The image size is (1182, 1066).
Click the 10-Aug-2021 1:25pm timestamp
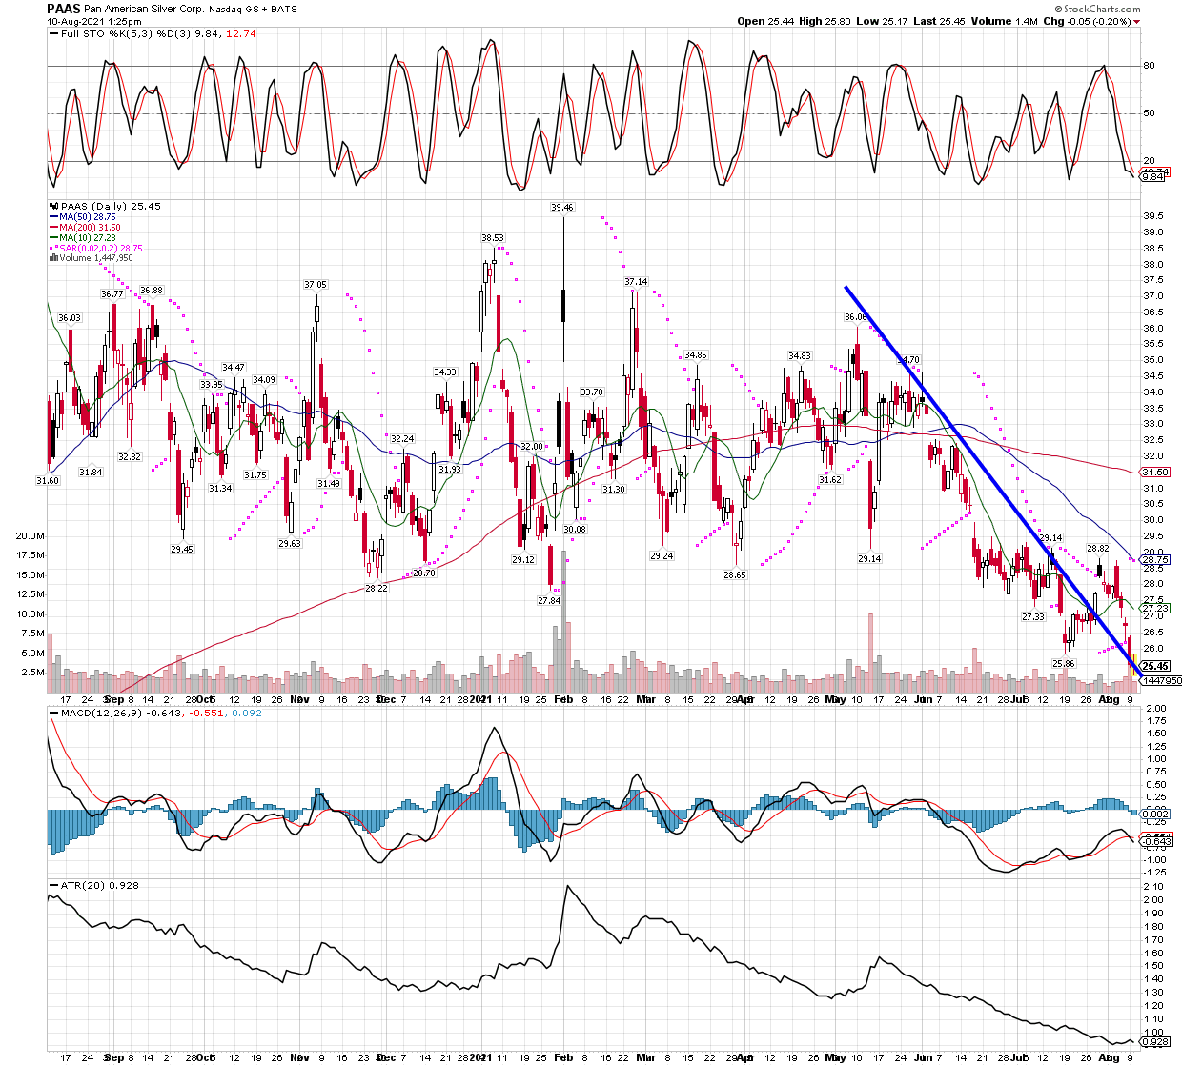pyautogui.click(x=93, y=21)
